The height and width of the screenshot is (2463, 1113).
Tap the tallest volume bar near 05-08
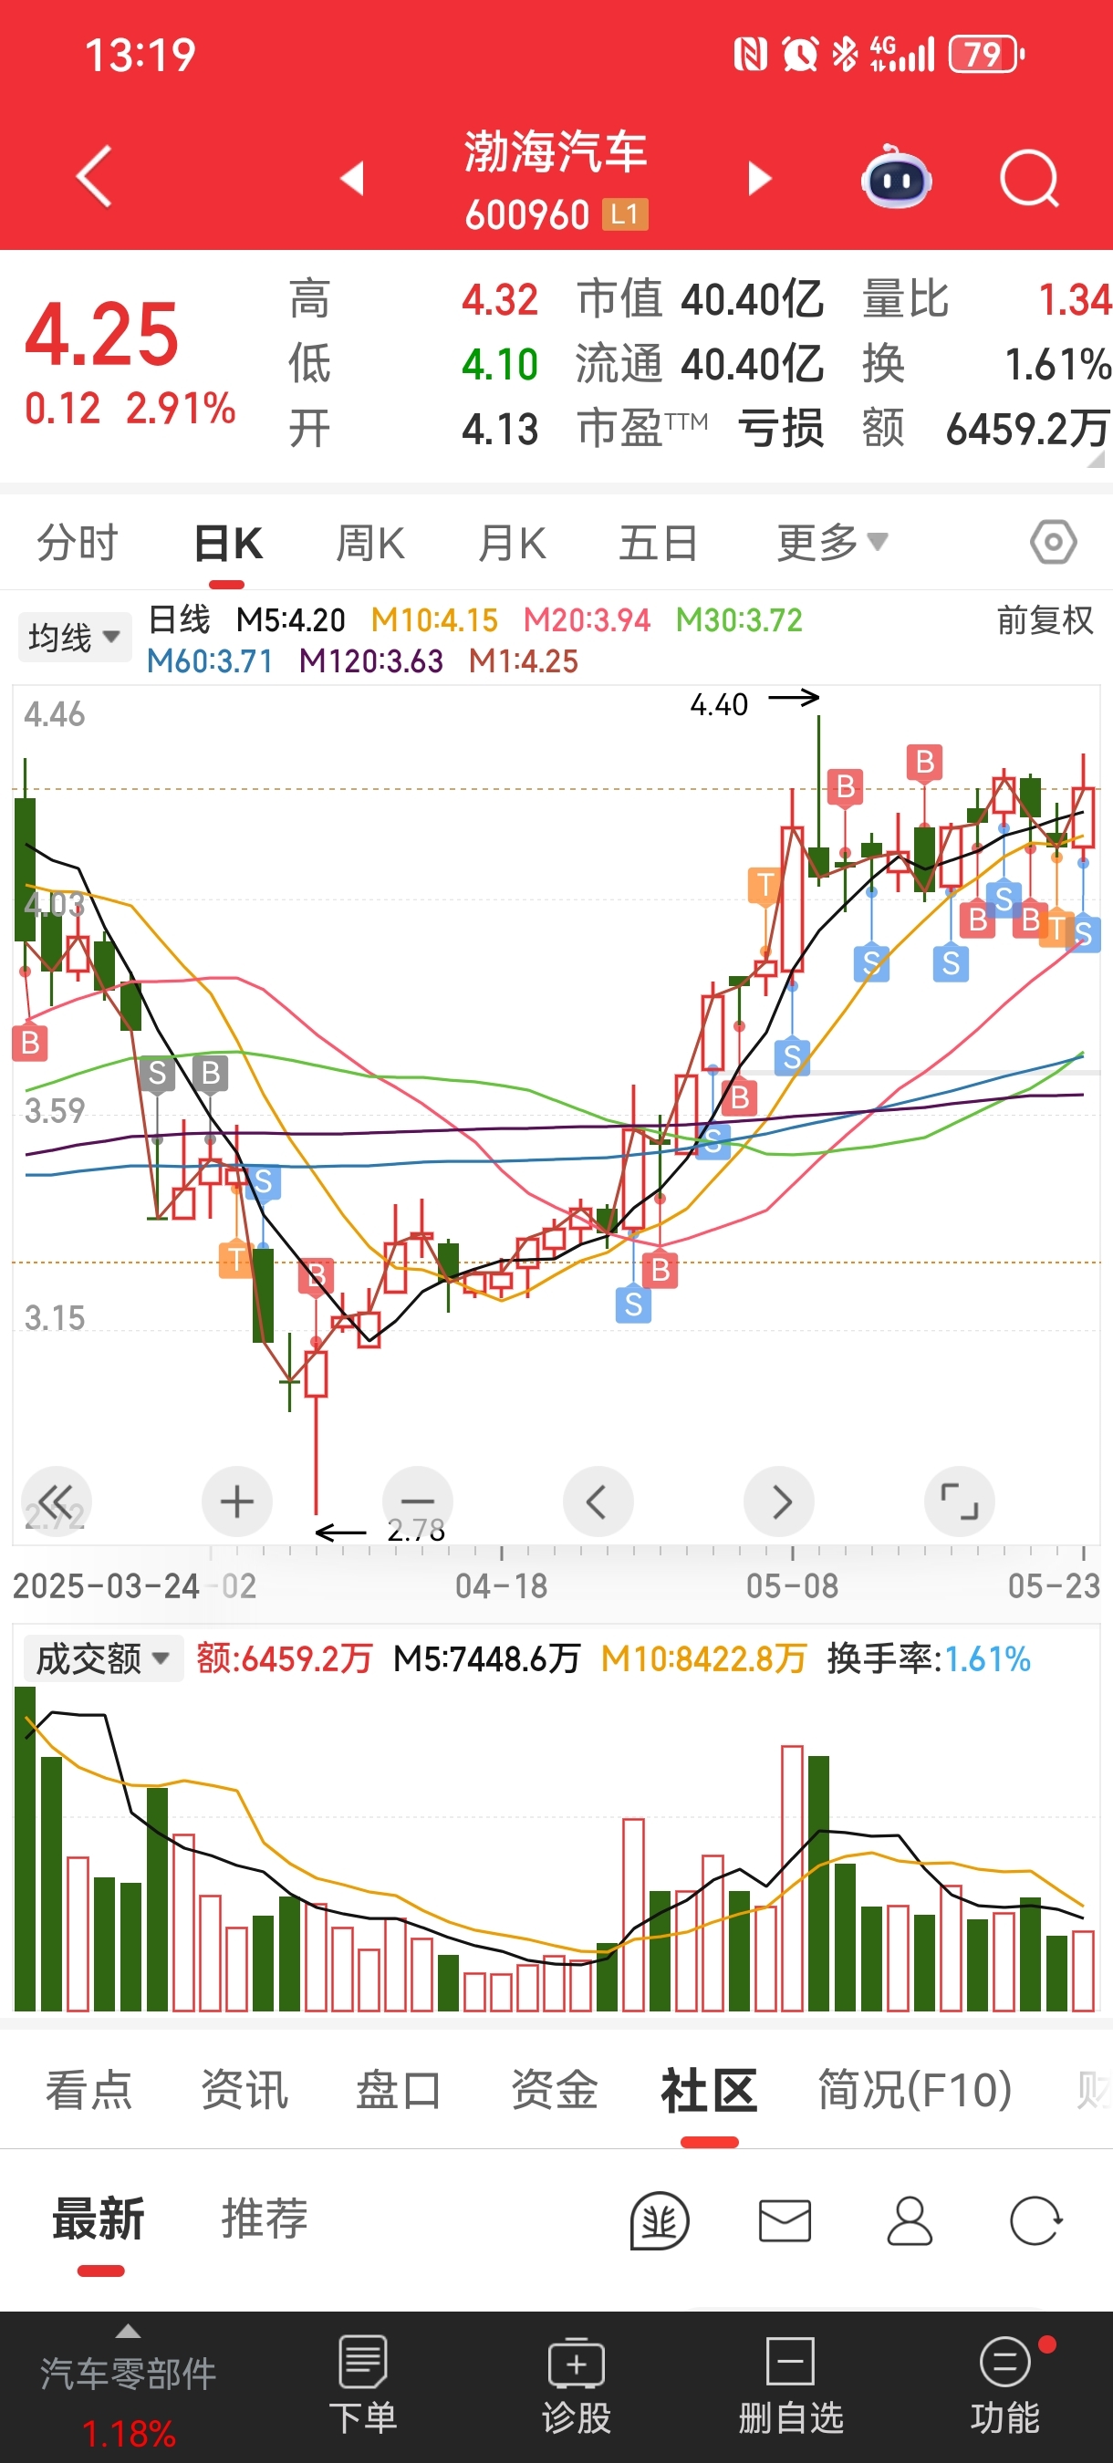[792, 1878]
